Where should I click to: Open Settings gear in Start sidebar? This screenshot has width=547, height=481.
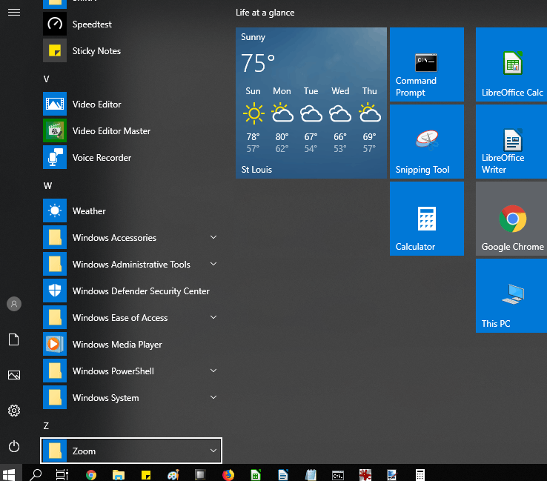[x=14, y=411]
